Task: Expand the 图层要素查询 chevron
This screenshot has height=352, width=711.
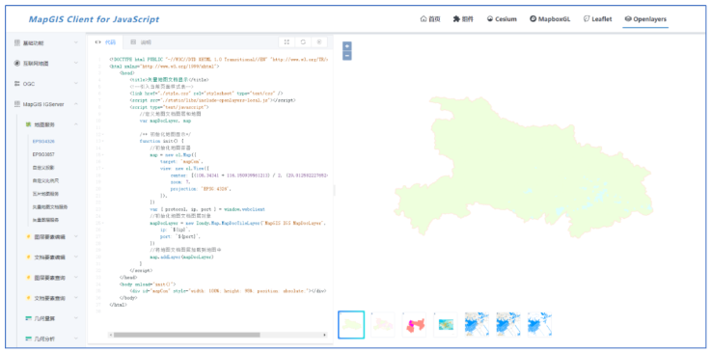Action: 76,278
